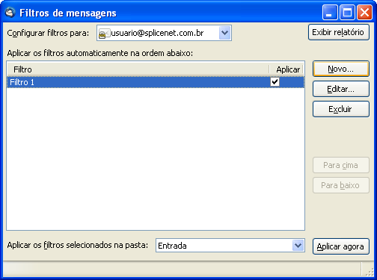Image resolution: width=377 pixels, height=280 pixels.
Task: Click the Para baixo button
Action: point(341,185)
